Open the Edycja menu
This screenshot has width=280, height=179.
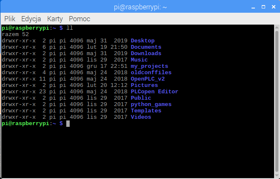coord(31,19)
